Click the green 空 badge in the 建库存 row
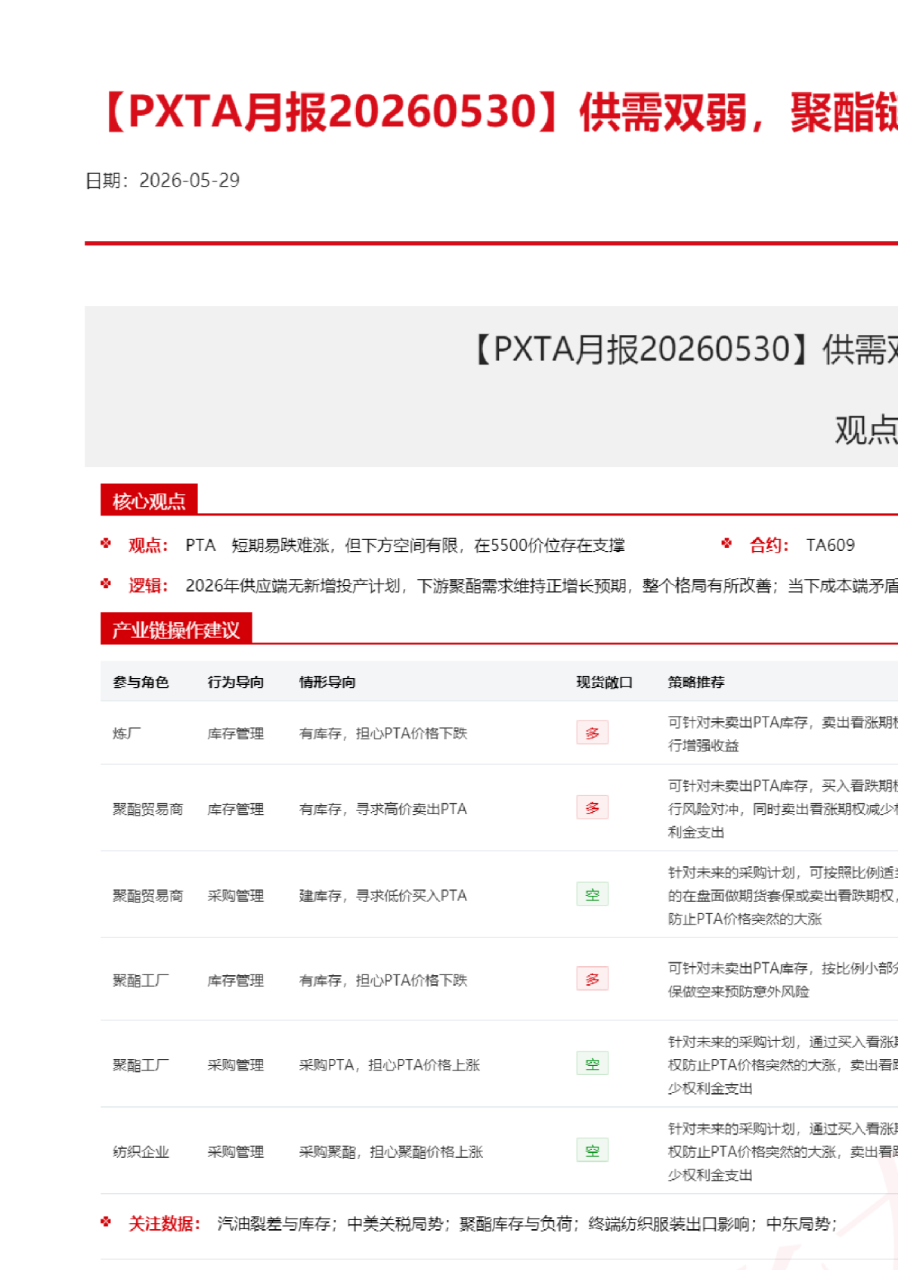This screenshot has width=898, height=1270. coord(593,894)
